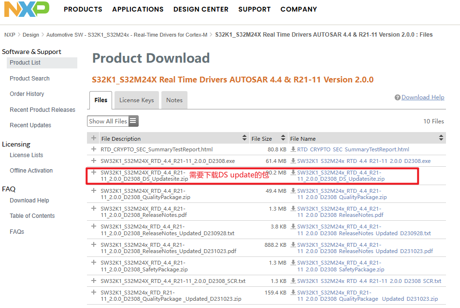
Task: Download icon for RTD CRYPTO SEC SummaryTestReport.html
Action: click(x=293, y=149)
